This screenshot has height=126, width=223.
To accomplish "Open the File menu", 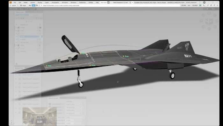I will [15, 3].
